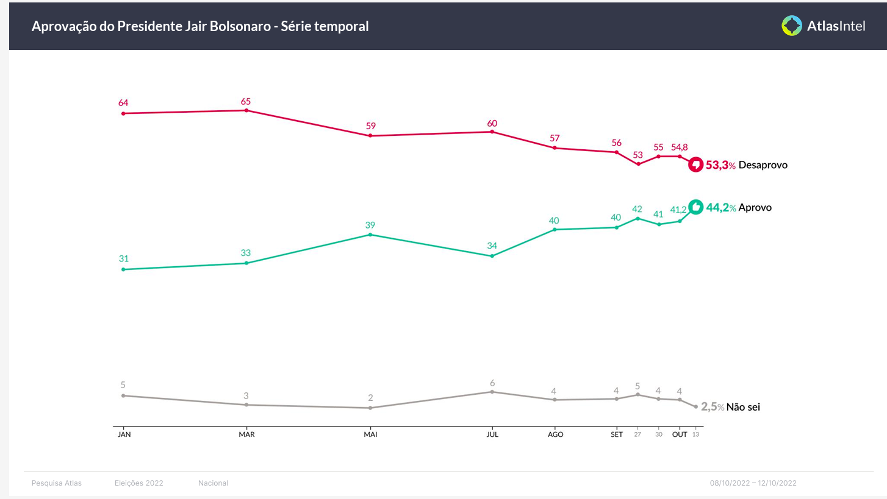Image resolution: width=887 pixels, height=499 pixels.
Task: Click the 53,3% Desaprovo legend label
Action: point(747,165)
